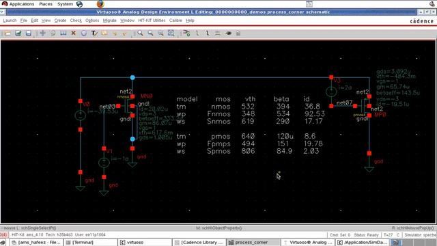Open the View menu

point(46,20)
